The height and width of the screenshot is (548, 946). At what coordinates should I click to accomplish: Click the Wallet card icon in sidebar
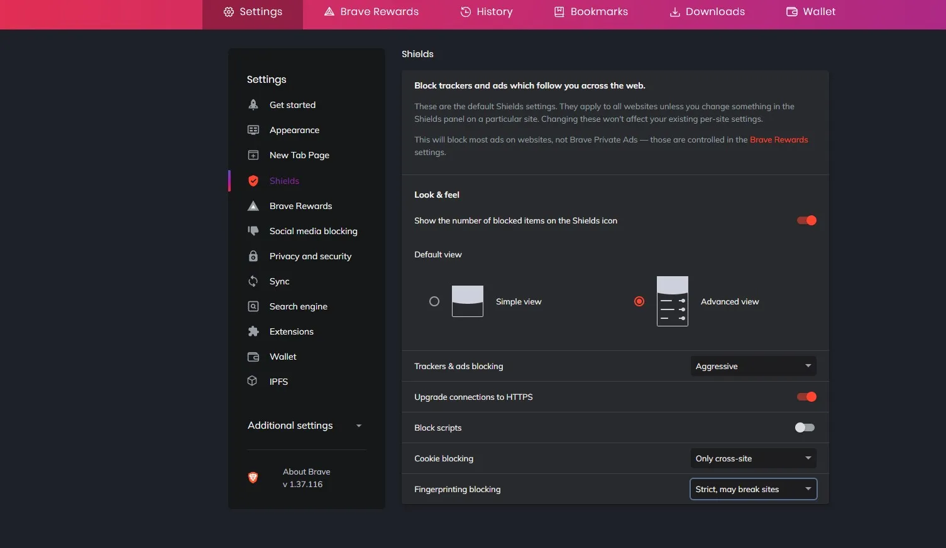253,356
